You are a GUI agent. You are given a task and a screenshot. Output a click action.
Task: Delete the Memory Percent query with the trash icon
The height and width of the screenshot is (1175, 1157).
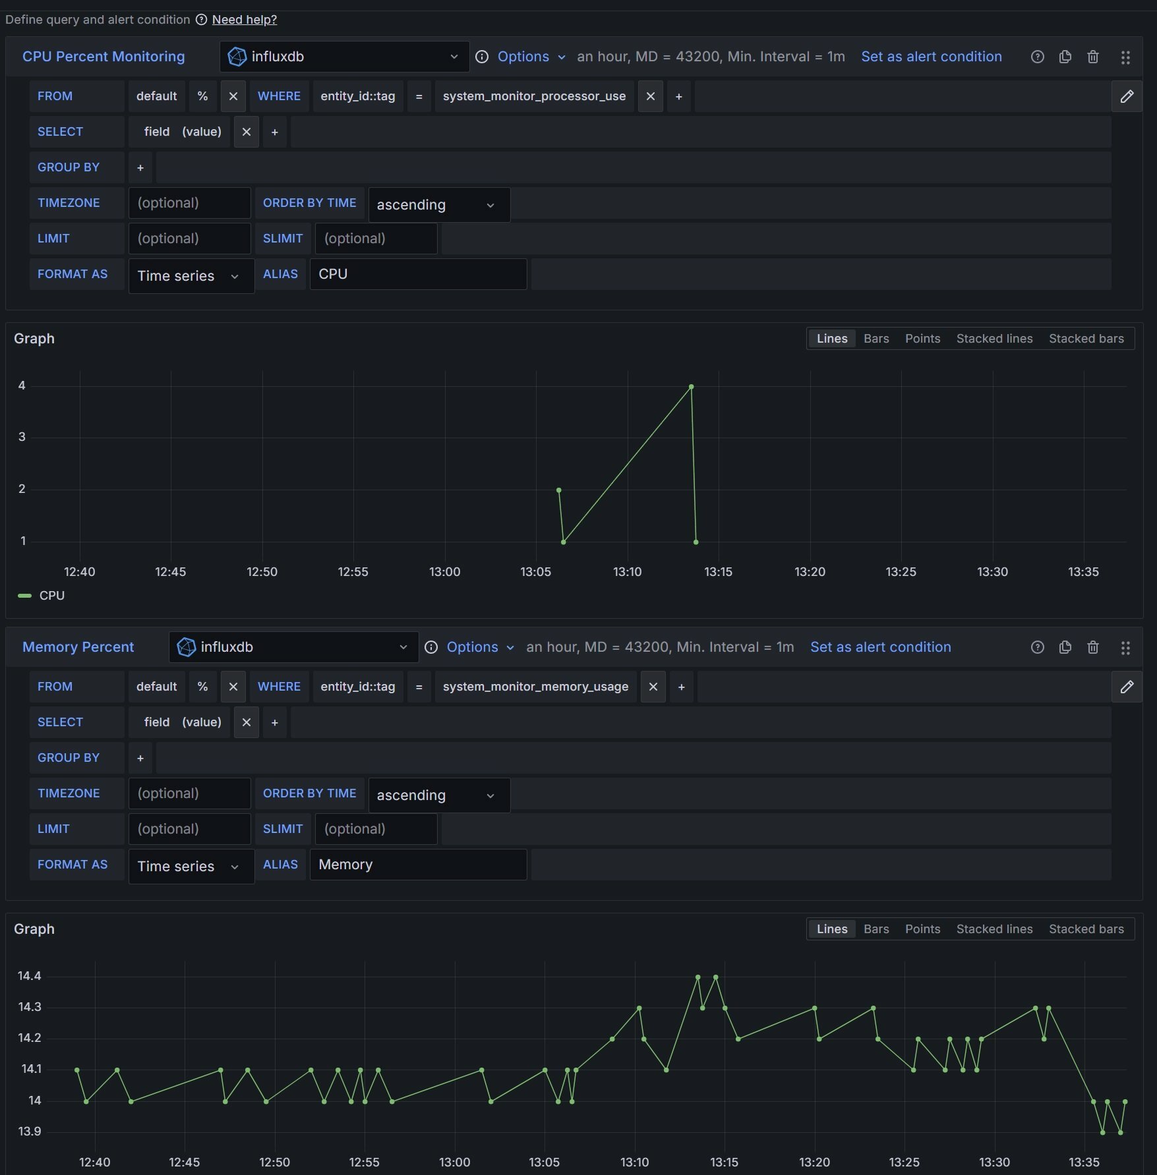point(1092,647)
